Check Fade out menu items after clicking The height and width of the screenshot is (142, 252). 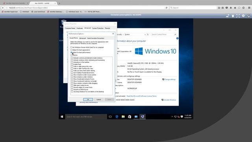coord(72,71)
